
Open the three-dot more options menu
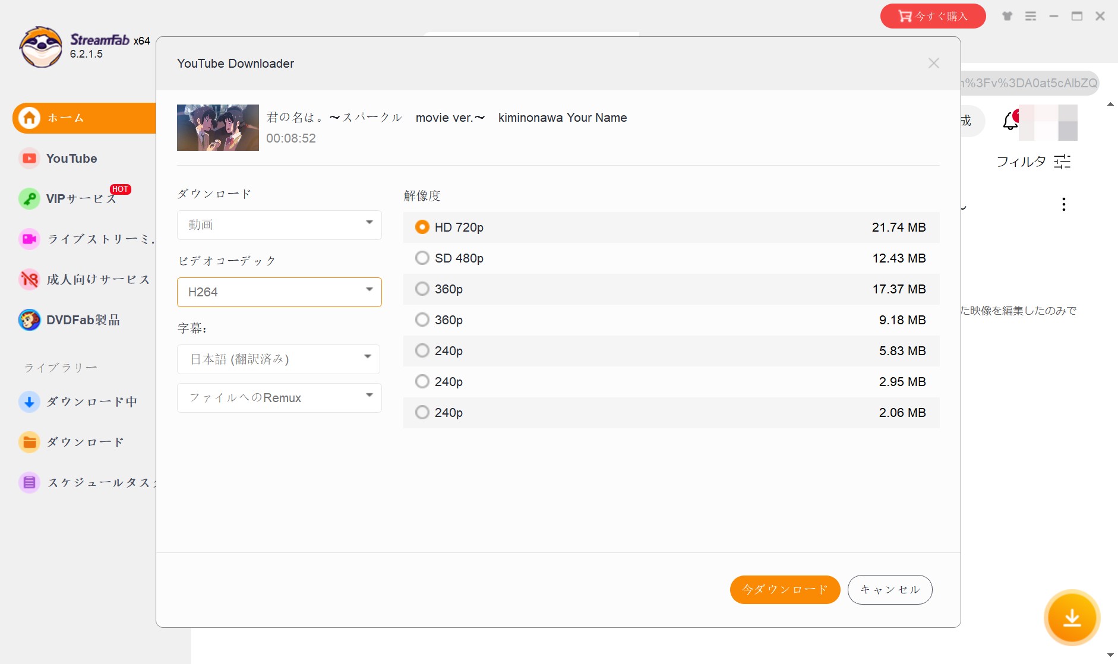(x=1063, y=204)
